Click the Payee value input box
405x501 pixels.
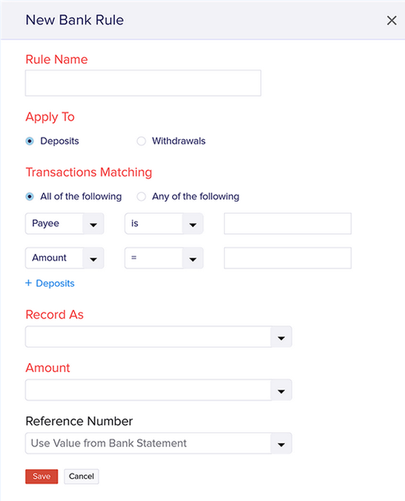(x=288, y=224)
